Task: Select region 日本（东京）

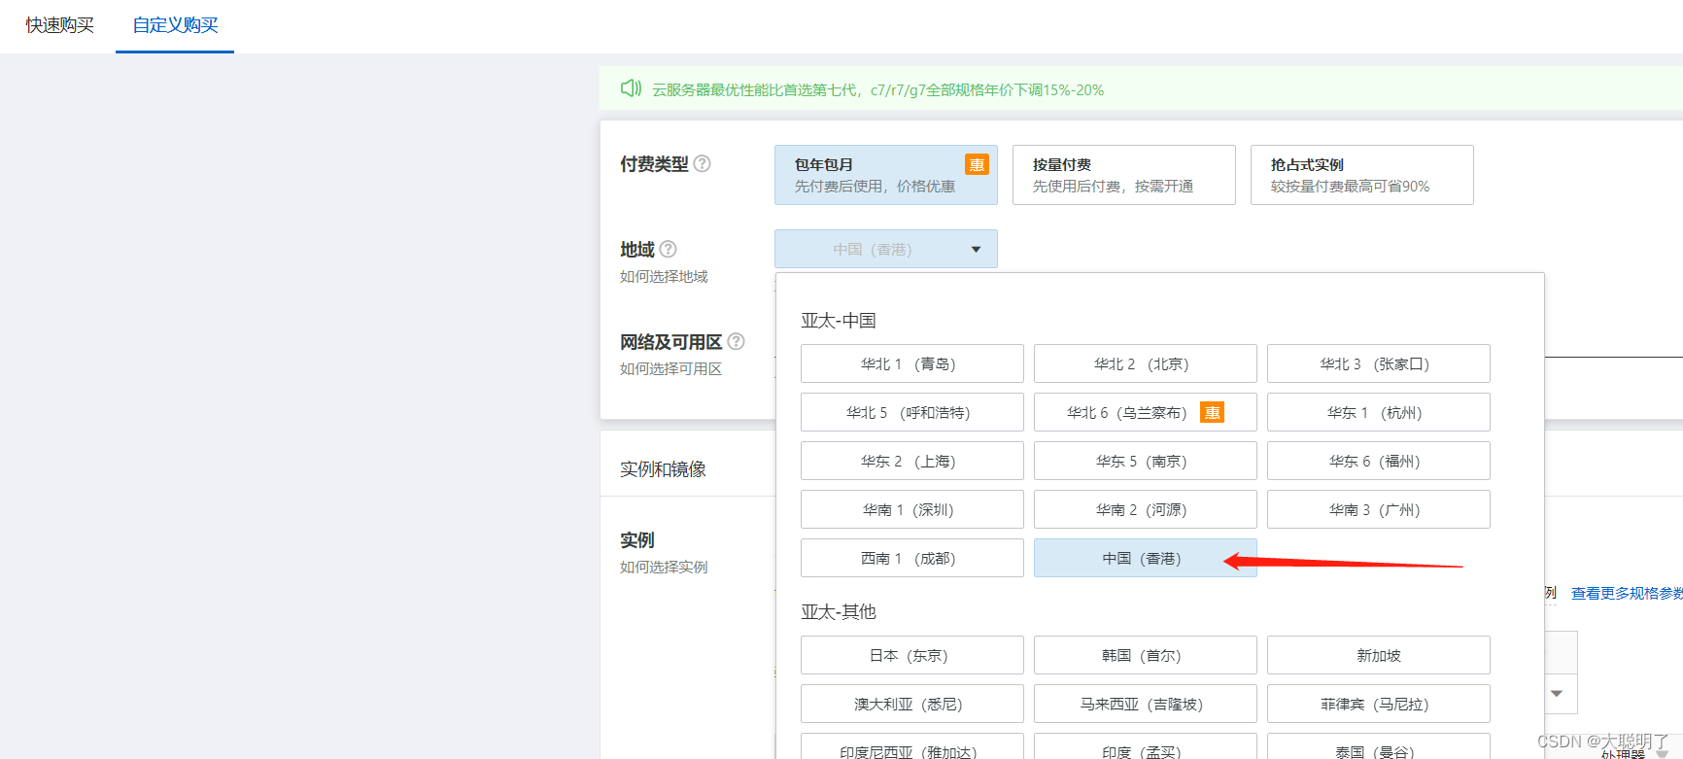Action: [x=912, y=655]
